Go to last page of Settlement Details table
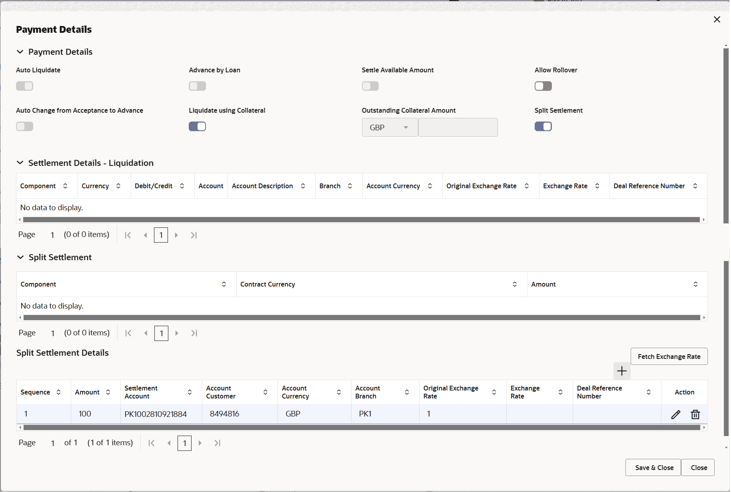The height and width of the screenshot is (492, 731). [x=194, y=235]
